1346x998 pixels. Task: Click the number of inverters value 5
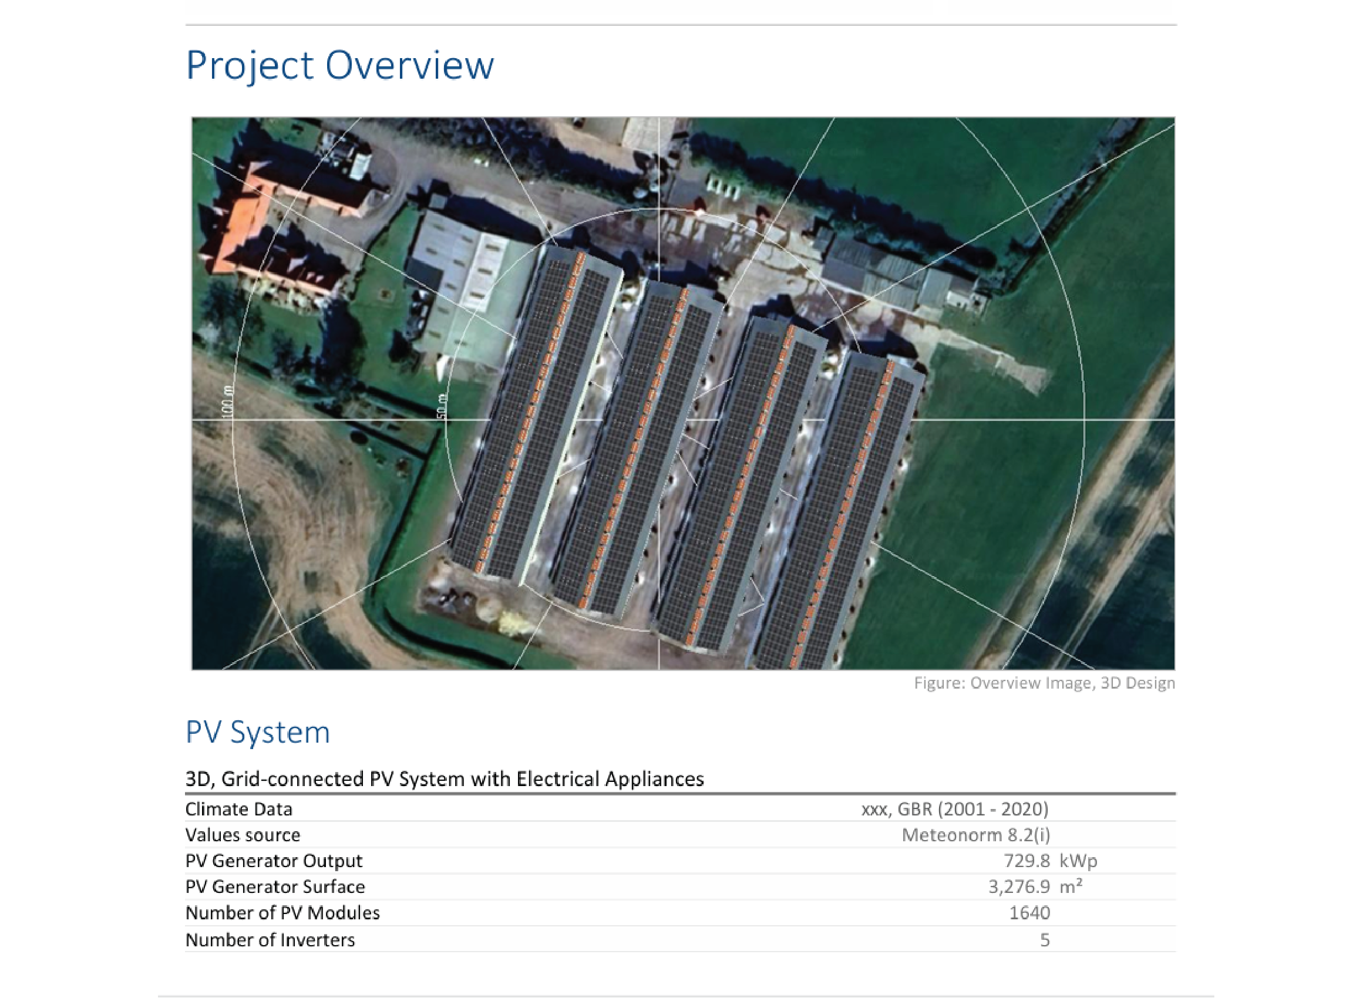pos(1044,940)
